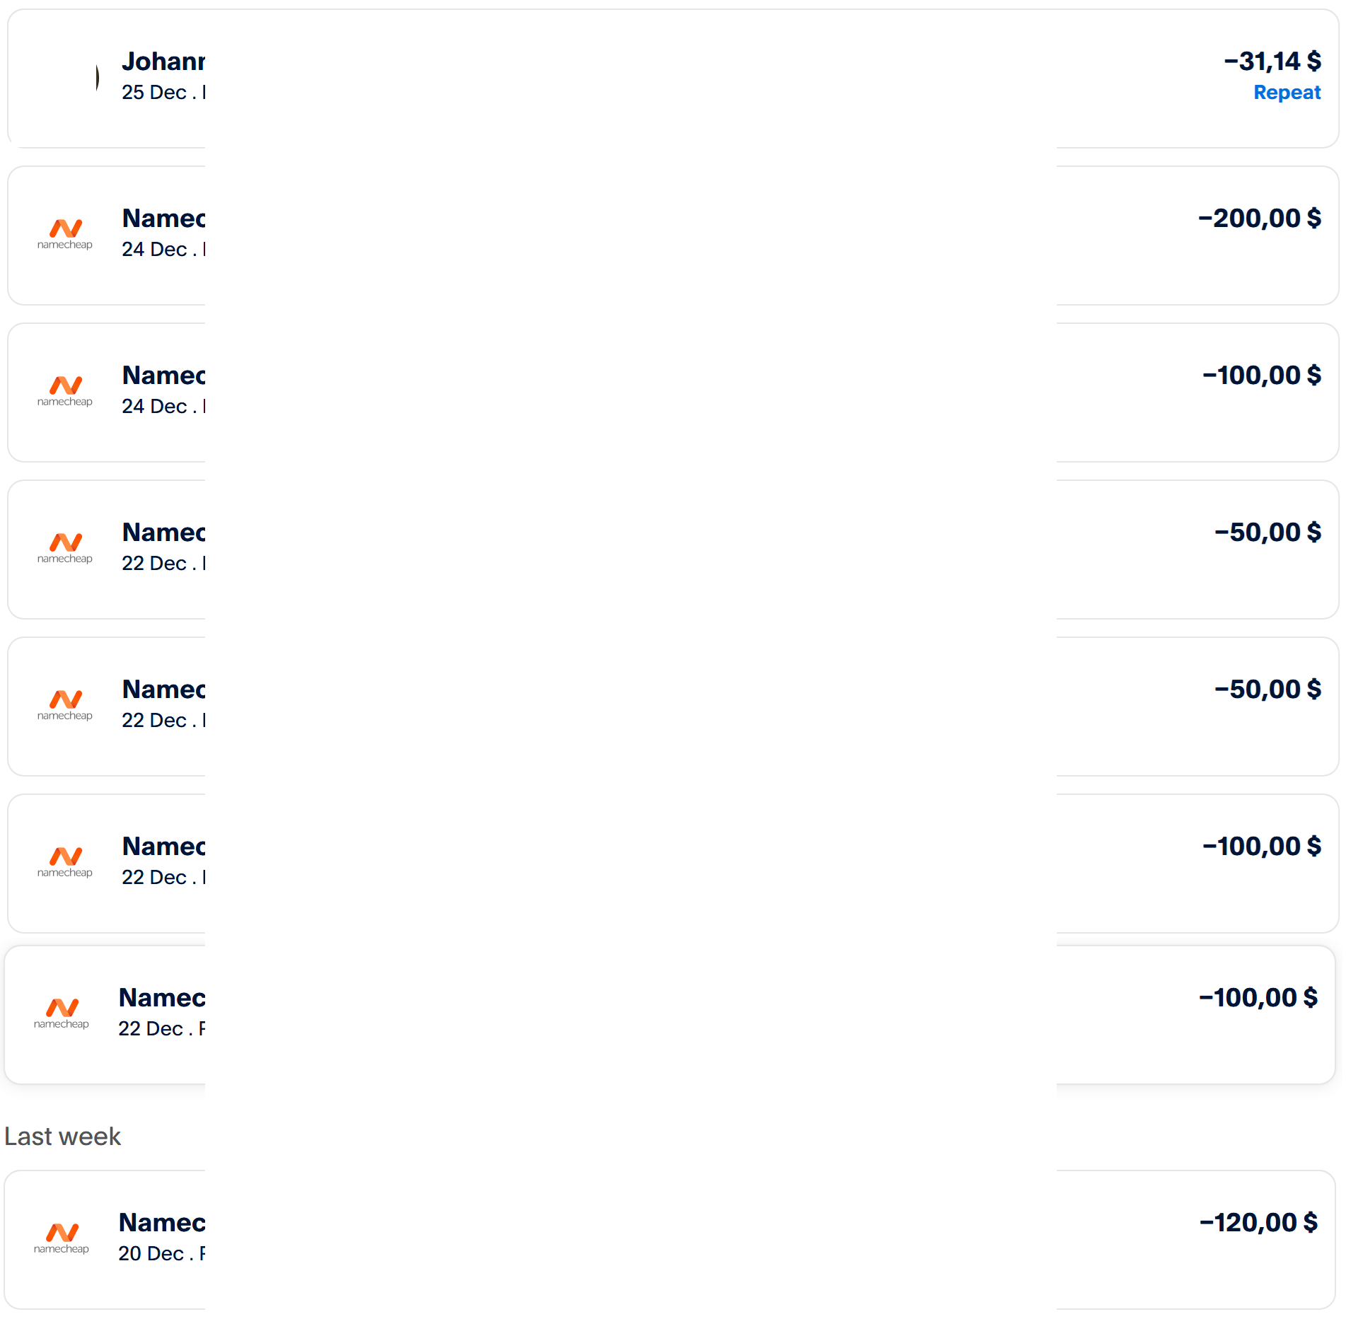Click the Namecheap logo on the first 22 Dec transaction

pyautogui.click(x=65, y=547)
